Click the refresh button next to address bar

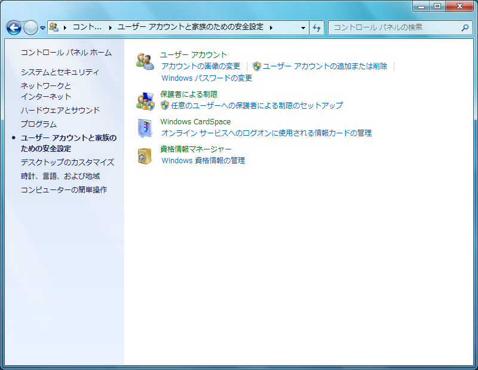point(317,27)
